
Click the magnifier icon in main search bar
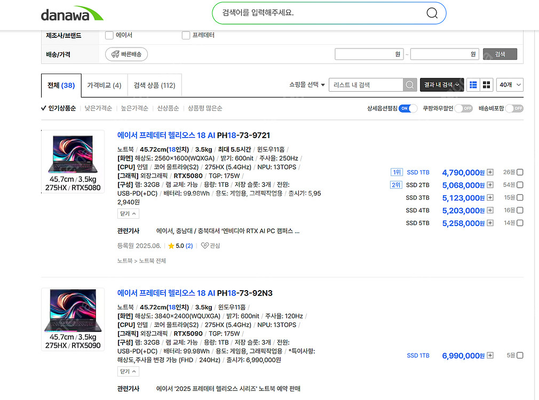[x=432, y=13]
